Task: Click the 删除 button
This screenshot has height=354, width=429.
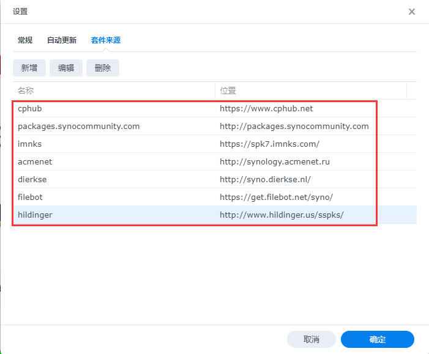Action: tap(103, 68)
